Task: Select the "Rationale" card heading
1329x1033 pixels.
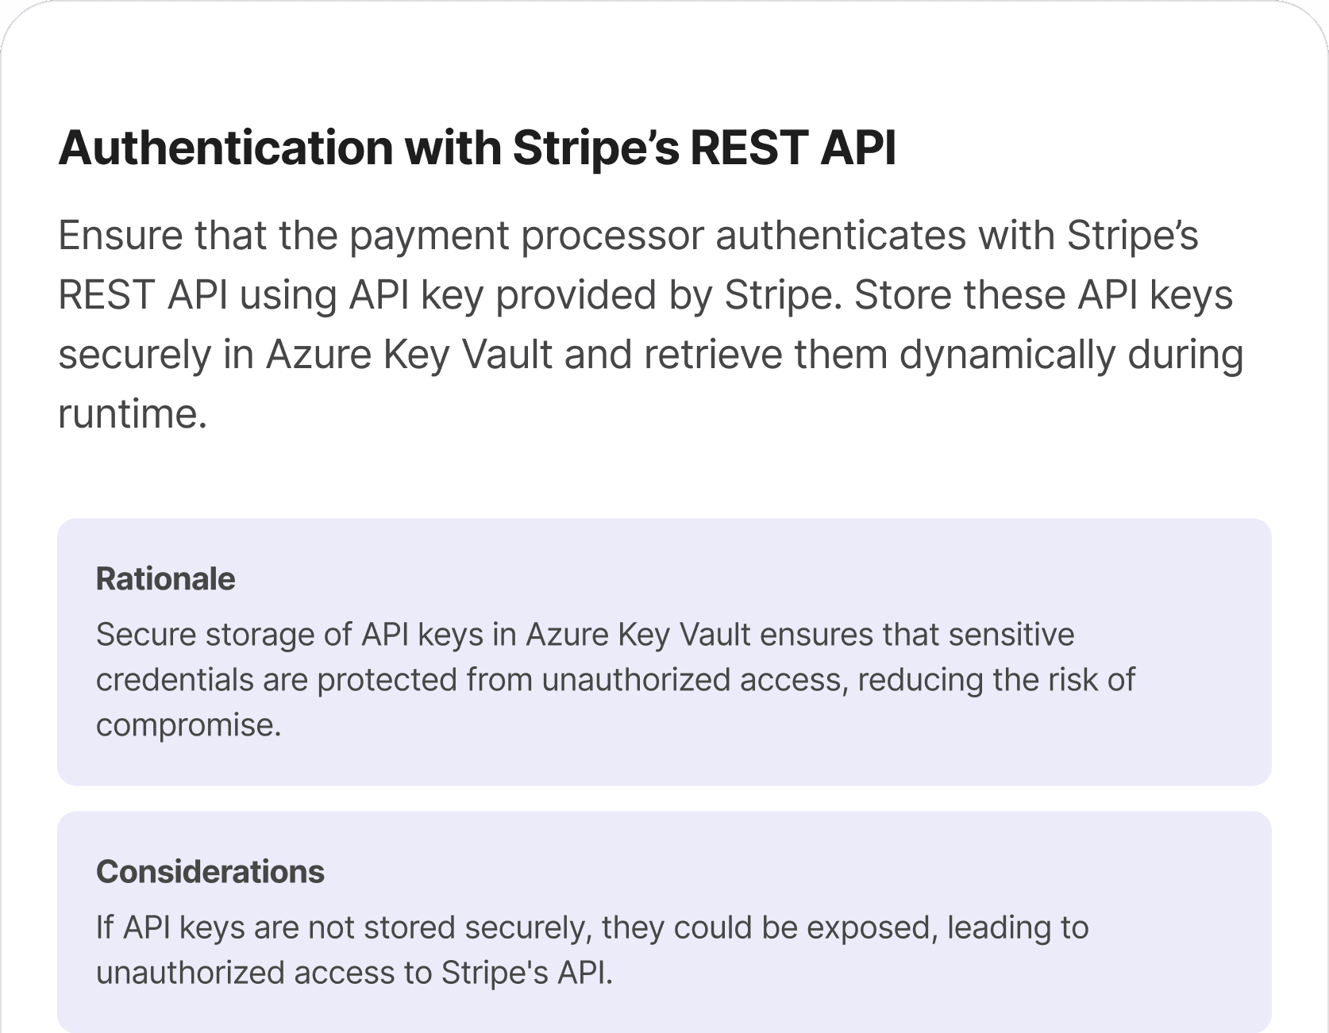Action: click(x=165, y=579)
